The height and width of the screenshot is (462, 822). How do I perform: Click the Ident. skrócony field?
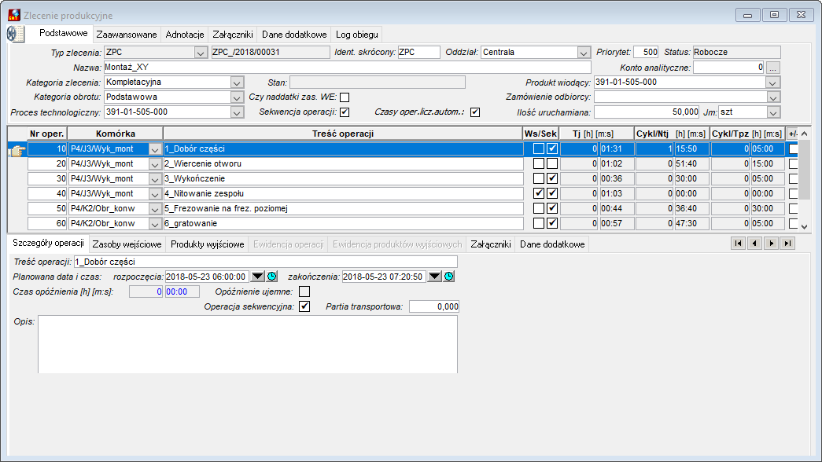click(418, 53)
